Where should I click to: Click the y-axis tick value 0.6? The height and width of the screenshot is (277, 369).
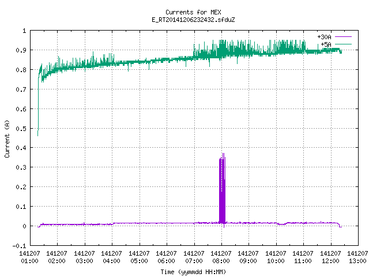click(x=21, y=109)
